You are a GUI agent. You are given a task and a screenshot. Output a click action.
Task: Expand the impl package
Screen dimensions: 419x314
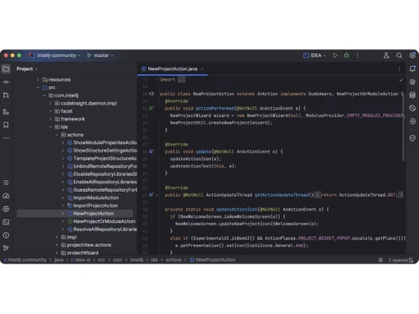57,237
